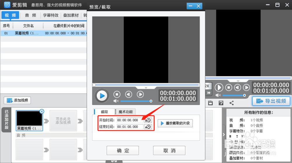Select video row 01 黑幕视频 in list
The image size is (292, 163).
(44, 33)
